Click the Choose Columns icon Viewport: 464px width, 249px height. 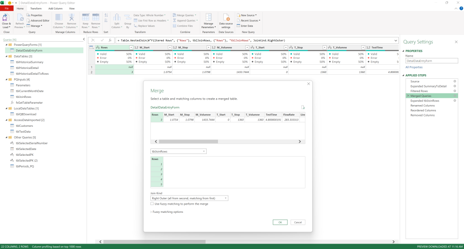point(58,18)
